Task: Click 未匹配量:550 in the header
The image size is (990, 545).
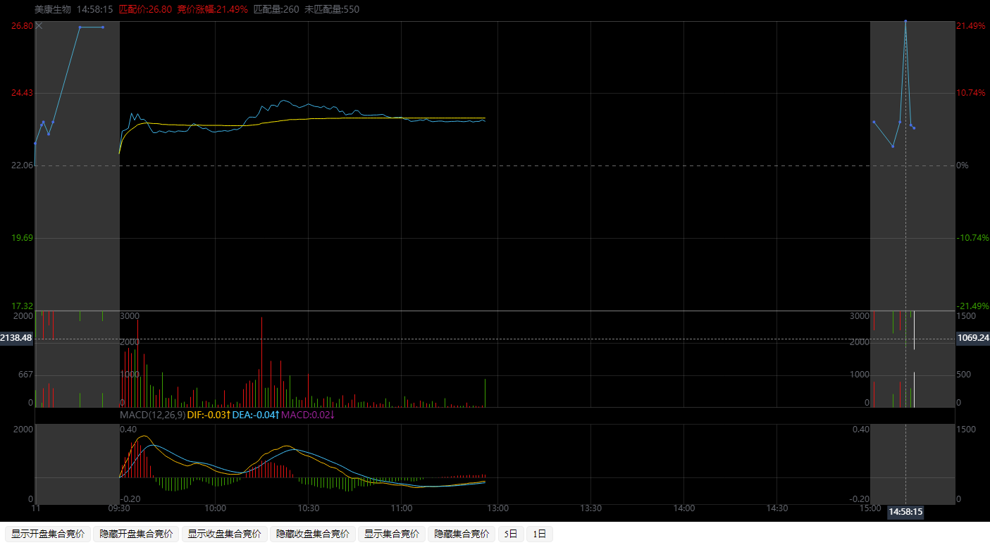Action: (x=332, y=10)
